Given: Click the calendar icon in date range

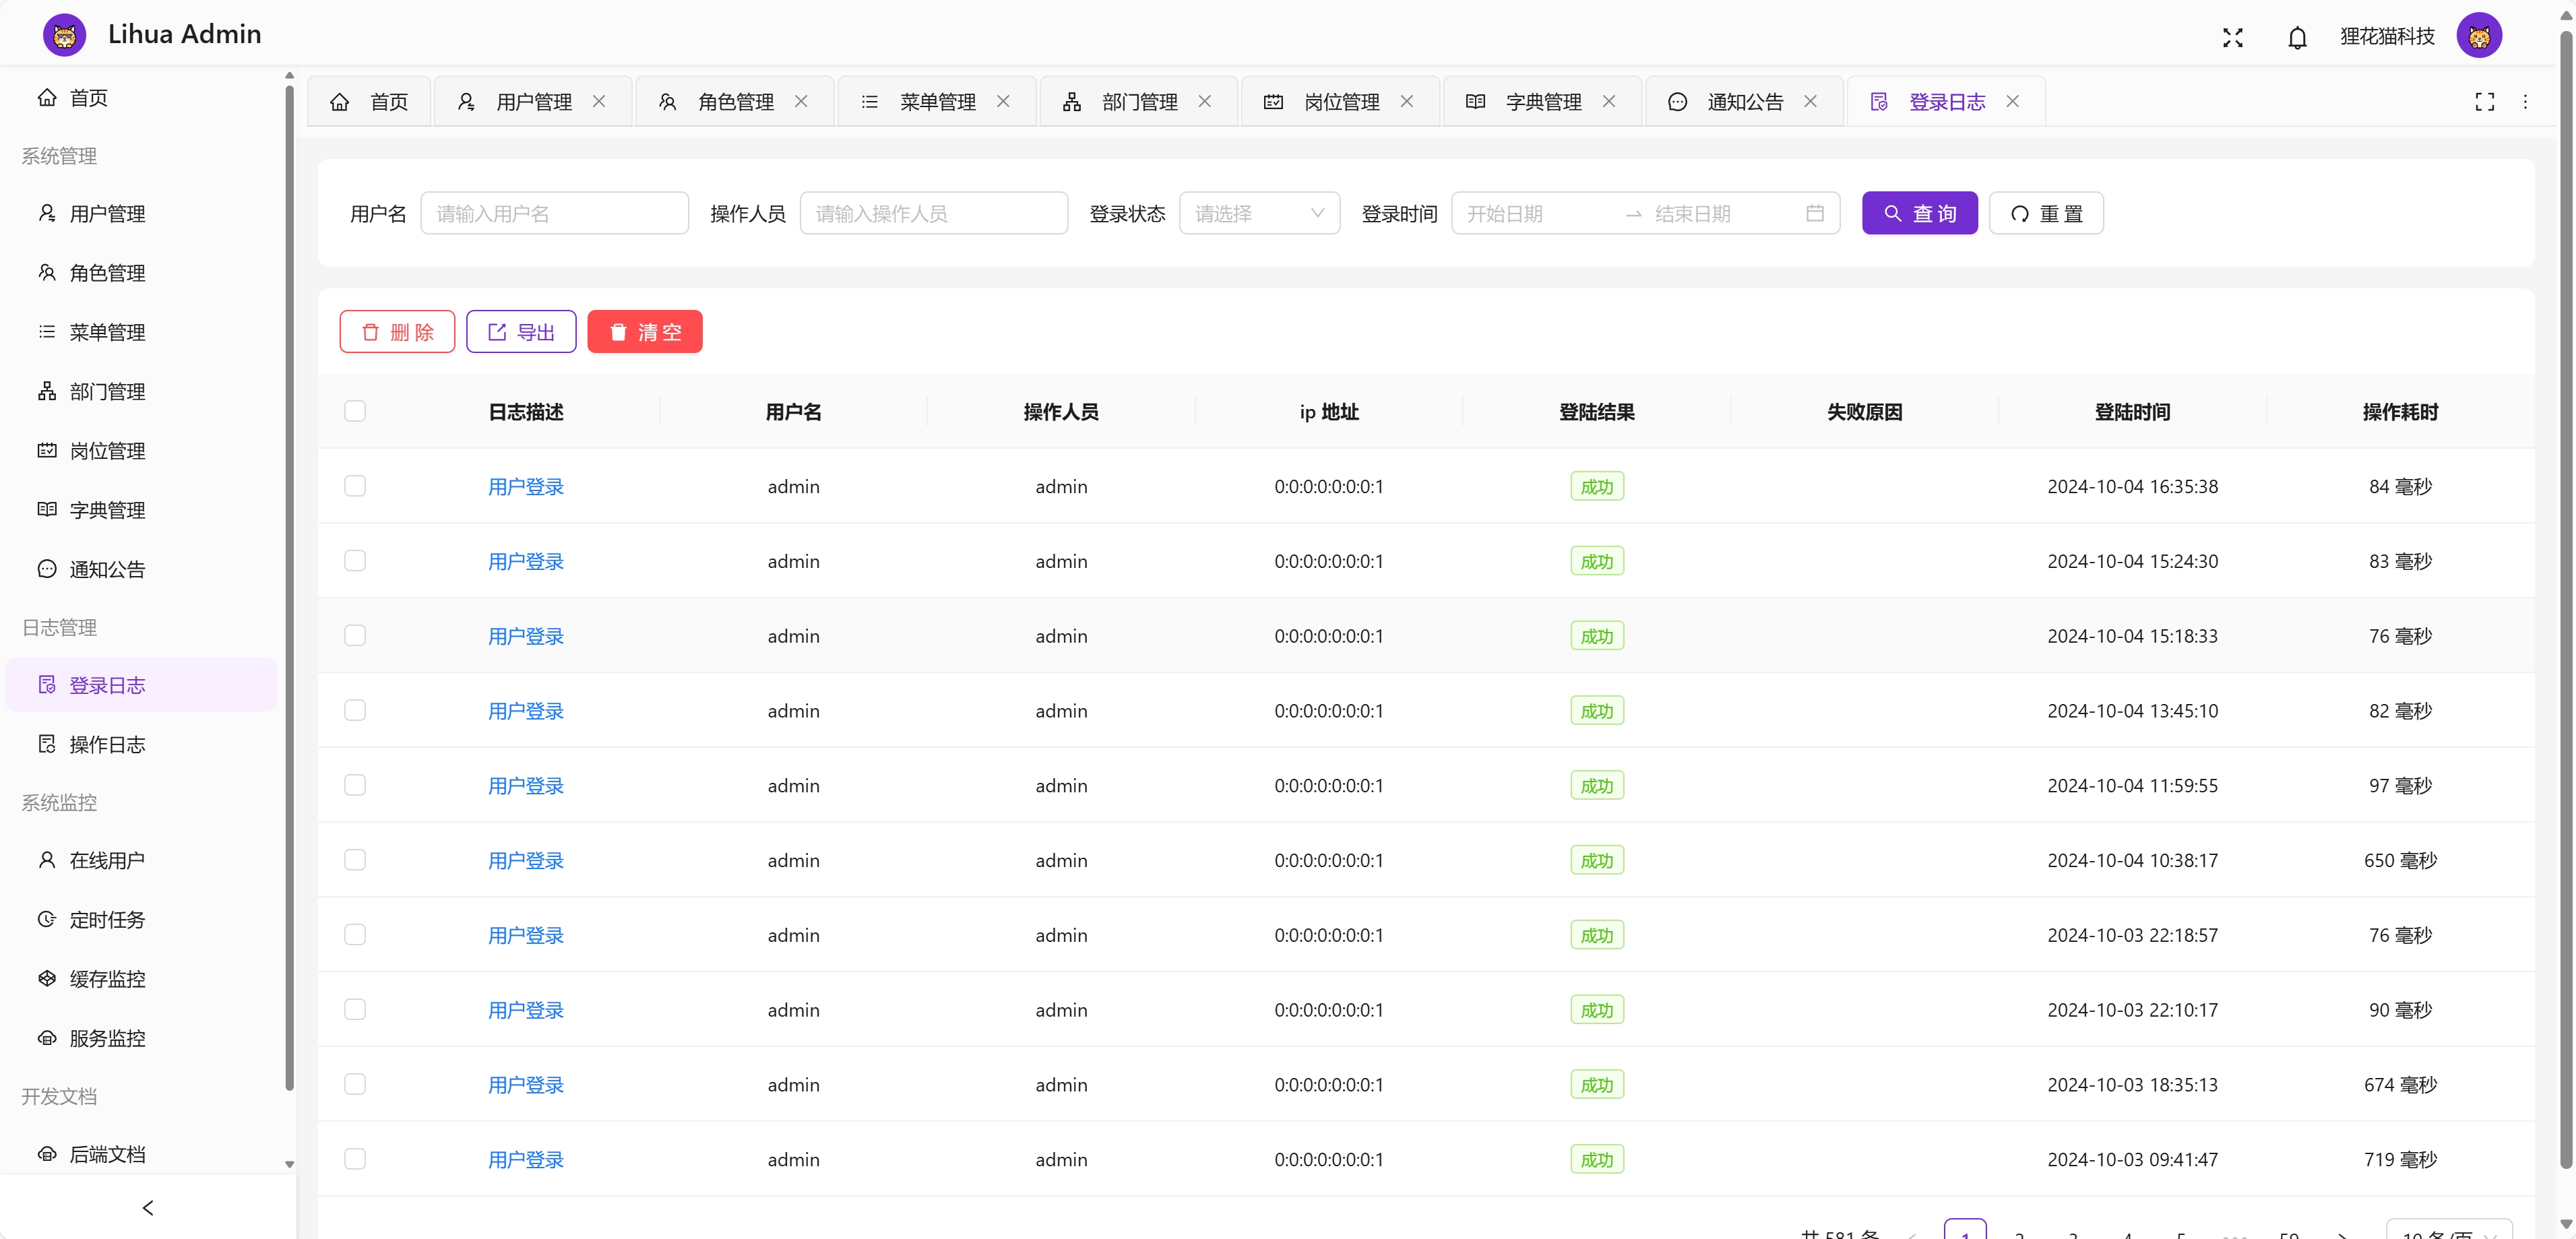Looking at the screenshot, I should tap(1815, 213).
